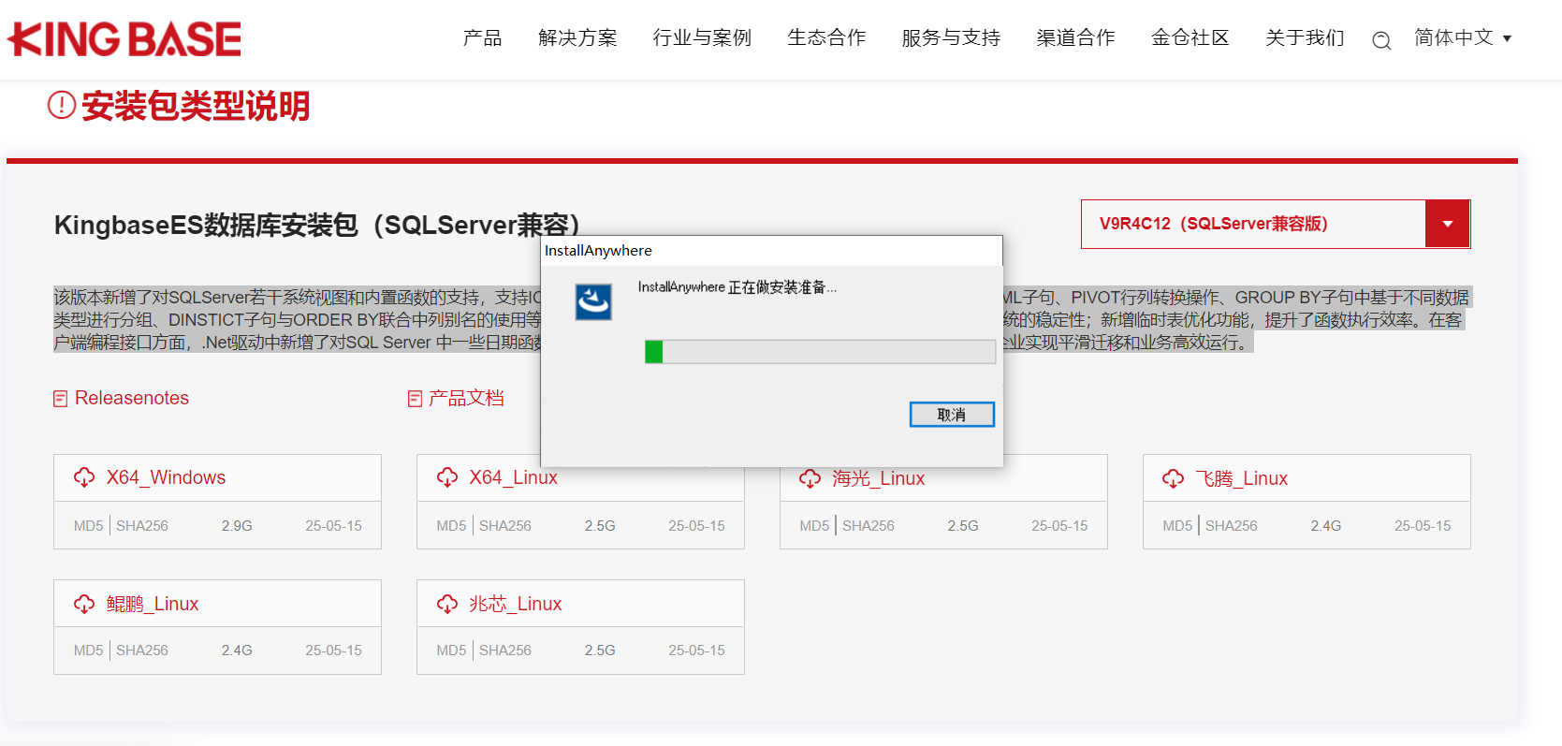1562x746 pixels.
Task: Click the SHA256 link under X64_Windows
Action: click(142, 526)
